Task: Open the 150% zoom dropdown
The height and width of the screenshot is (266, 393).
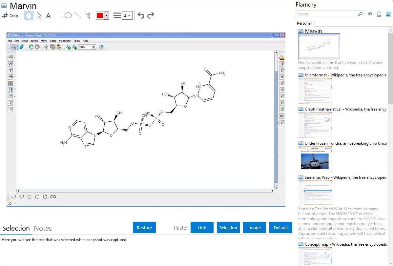Action: point(93,47)
